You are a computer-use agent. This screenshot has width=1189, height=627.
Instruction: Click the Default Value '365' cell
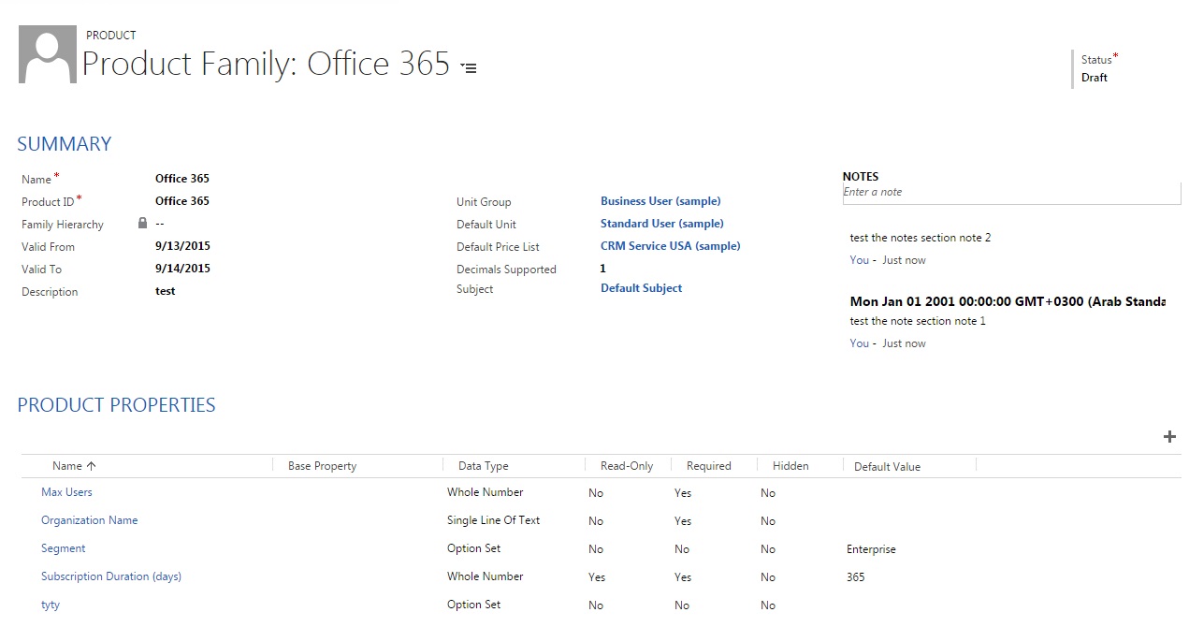tap(856, 577)
